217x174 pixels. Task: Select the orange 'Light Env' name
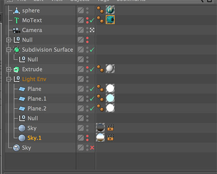point(34,79)
